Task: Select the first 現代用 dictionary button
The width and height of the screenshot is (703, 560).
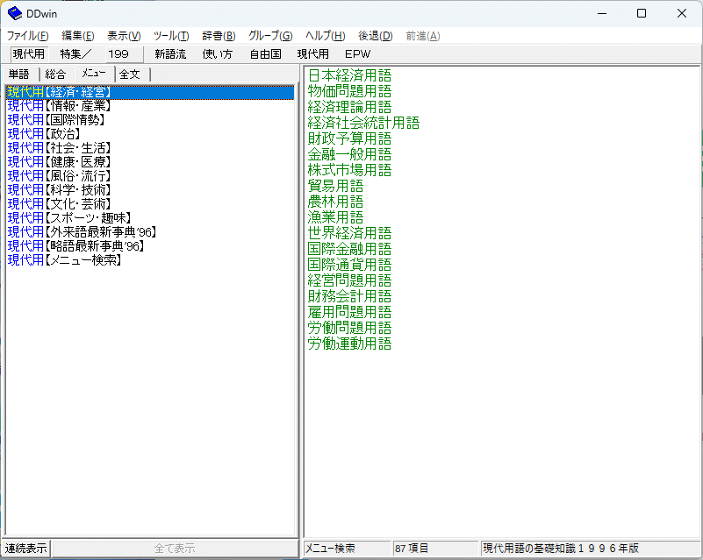Action: [29, 54]
